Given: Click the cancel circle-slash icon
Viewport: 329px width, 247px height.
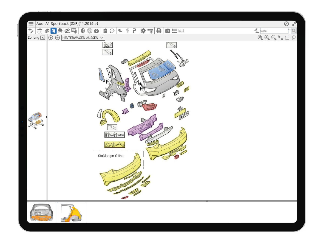Looking at the screenshot, I should pos(287,24).
